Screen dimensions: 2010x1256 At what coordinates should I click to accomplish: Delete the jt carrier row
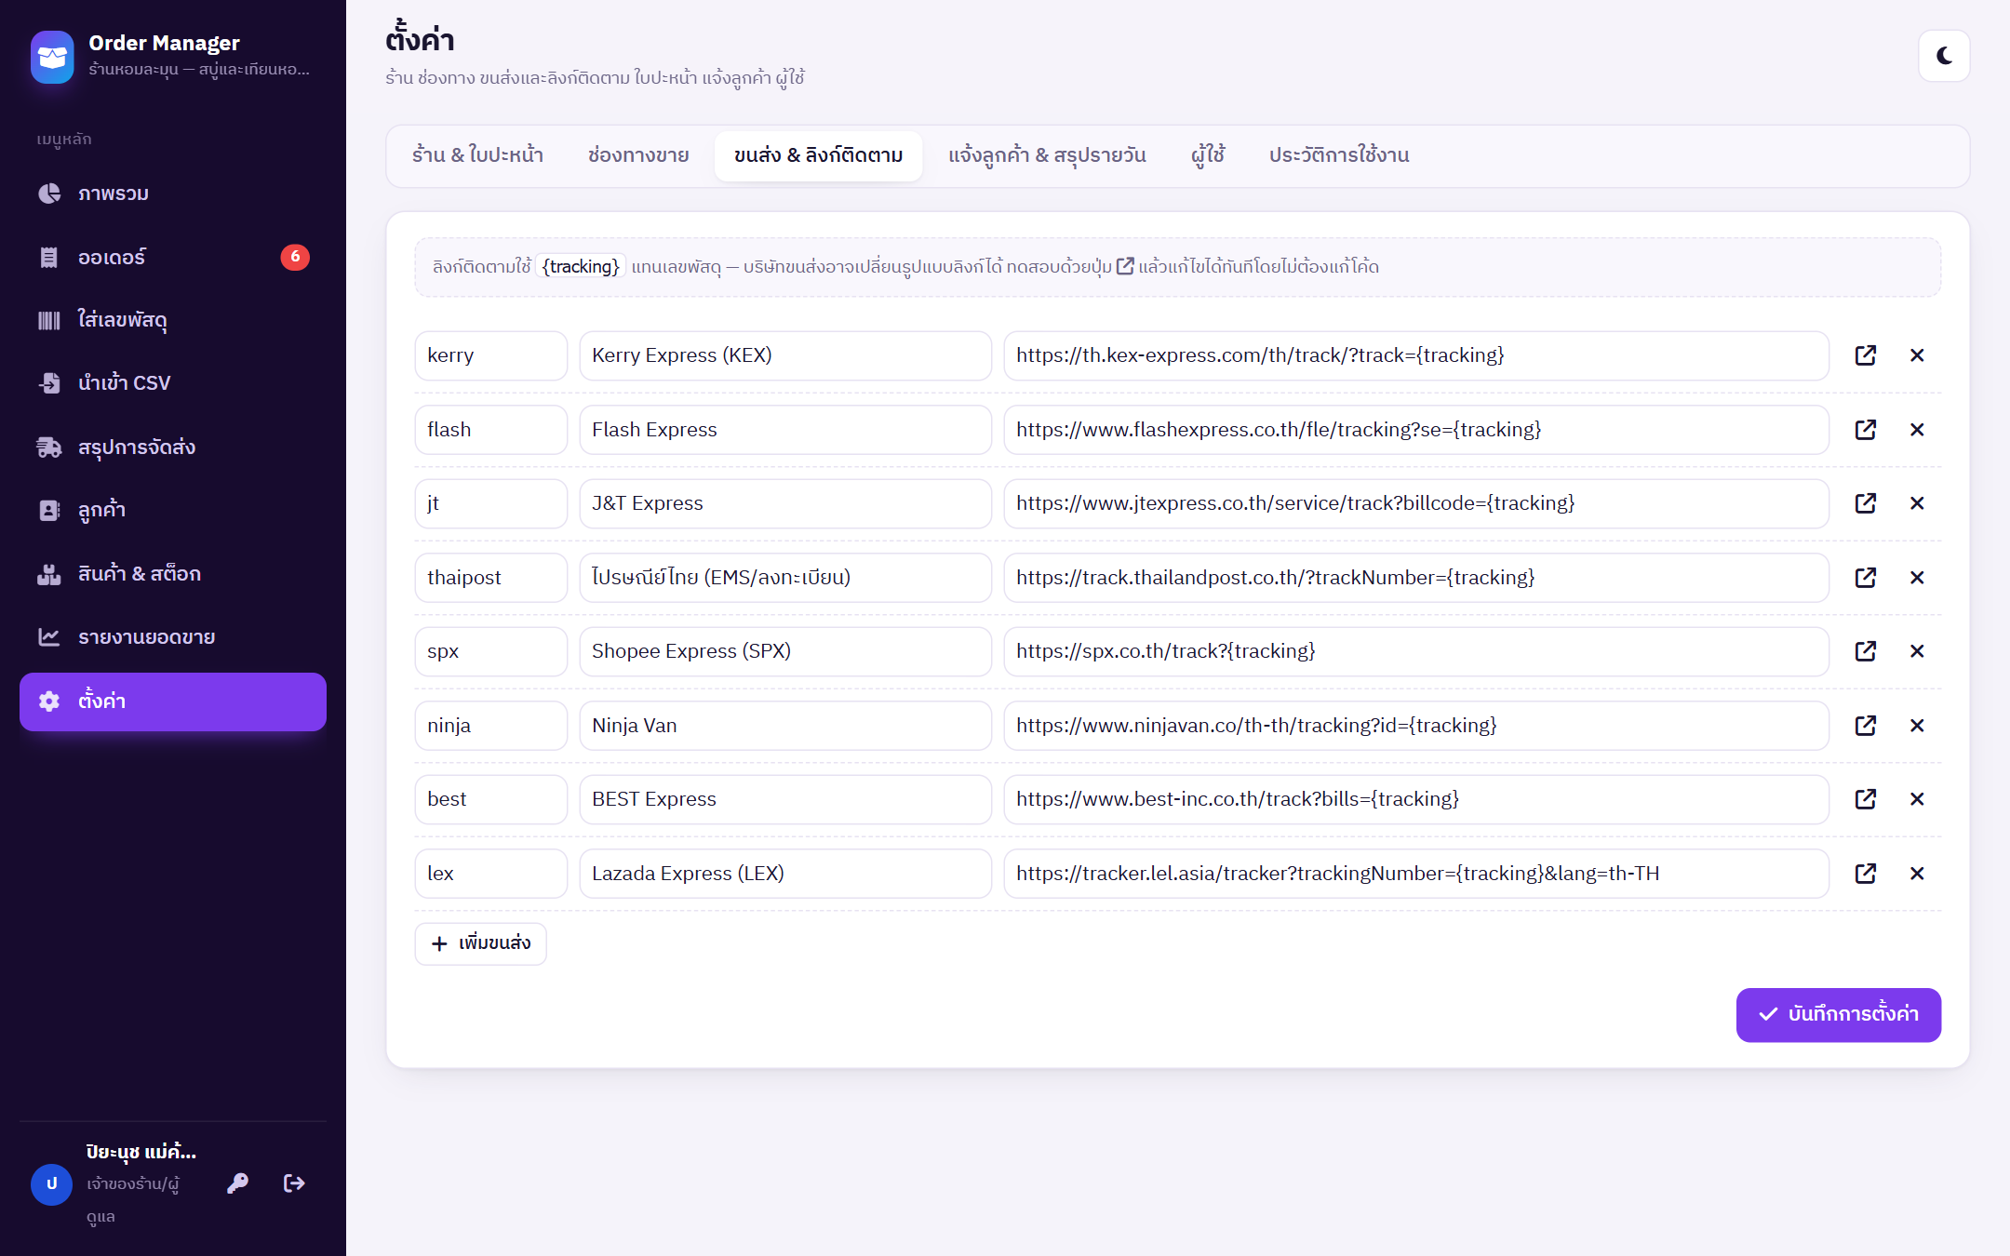(1917, 503)
